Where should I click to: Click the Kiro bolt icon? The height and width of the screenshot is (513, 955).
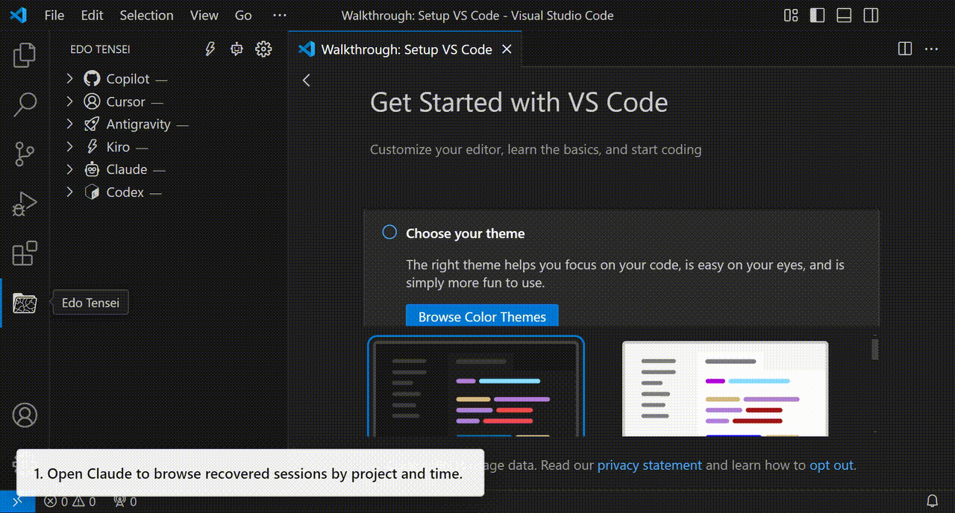point(92,147)
